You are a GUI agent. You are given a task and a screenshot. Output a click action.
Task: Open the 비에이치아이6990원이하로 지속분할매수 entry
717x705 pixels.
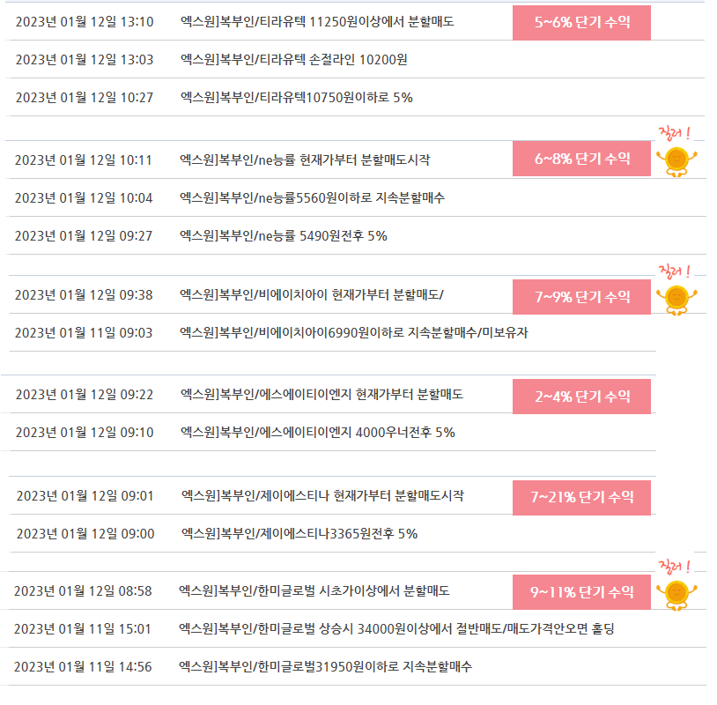[x=353, y=332]
